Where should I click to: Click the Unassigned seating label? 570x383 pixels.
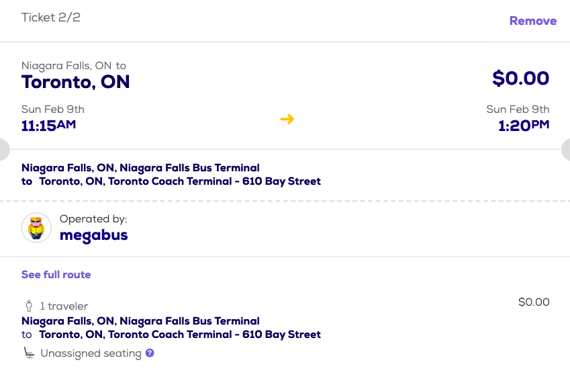point(91,353)
